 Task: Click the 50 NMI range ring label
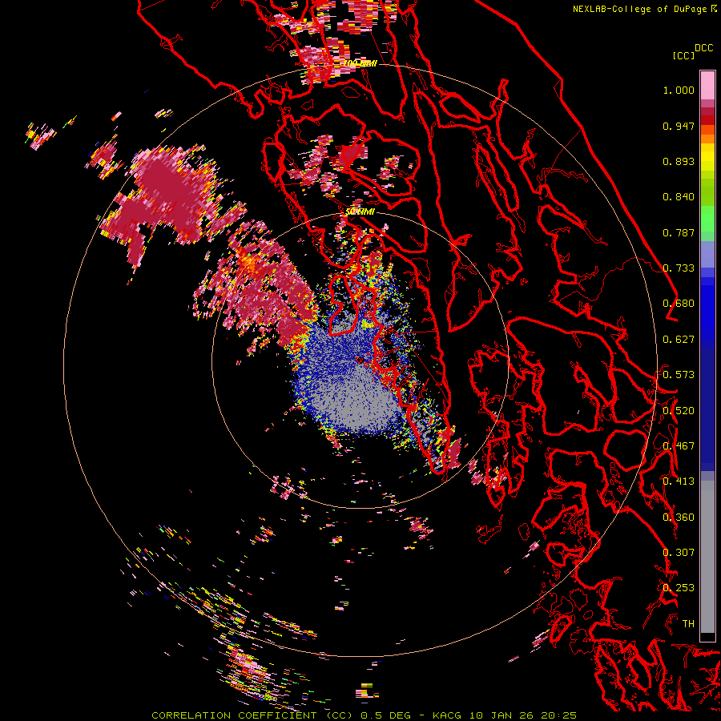(360, 212)
